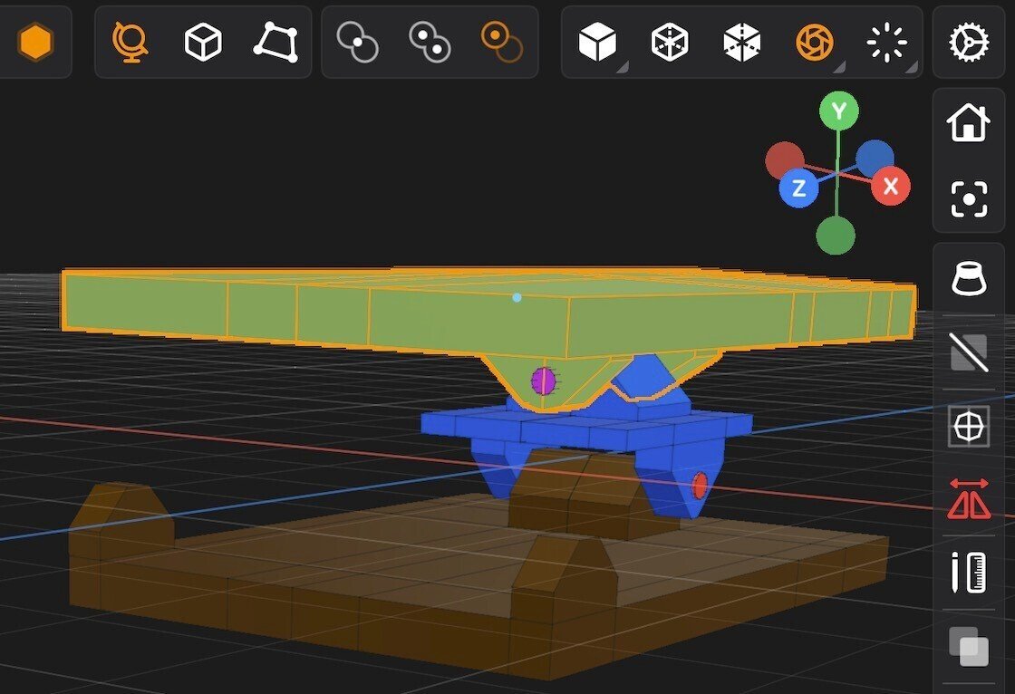Return to the home view
Image resolution: width=1015 pixels, height=694 pixels.
point(968,124)
